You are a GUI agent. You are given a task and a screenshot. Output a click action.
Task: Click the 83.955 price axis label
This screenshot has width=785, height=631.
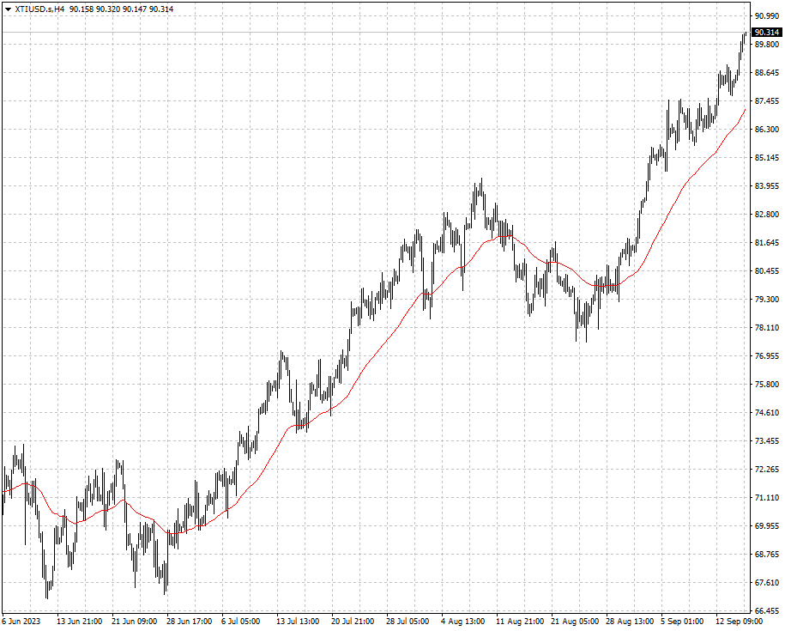pos(766,186)
